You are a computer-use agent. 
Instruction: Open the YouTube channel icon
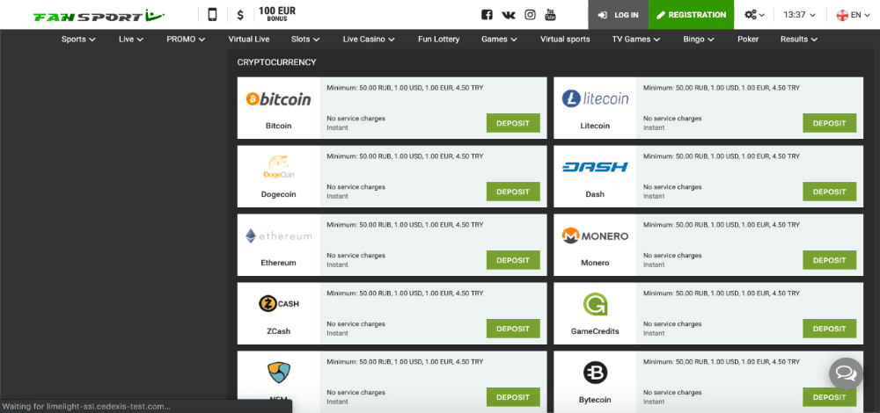pos(551,15)
